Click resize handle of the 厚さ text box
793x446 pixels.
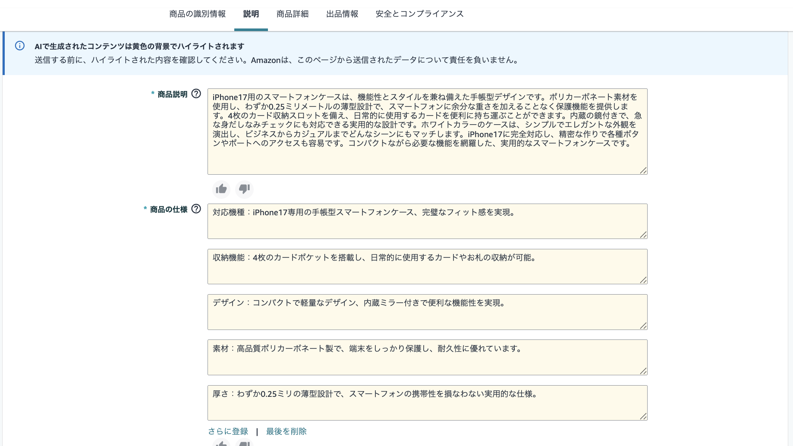pos(643,416)
